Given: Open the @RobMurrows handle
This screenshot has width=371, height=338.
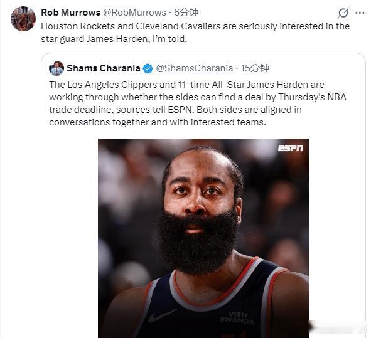Looking at the screenshot, I should [x=134, y=13].
